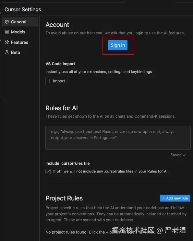Focus the Rules for AI text box
Image resolution: width=193 pixels, height=241 pixels.
118,138
